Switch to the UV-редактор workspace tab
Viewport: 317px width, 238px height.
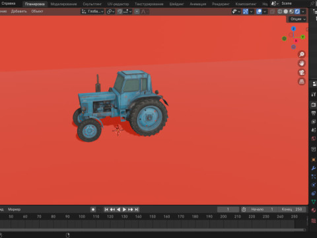(118, 4)
